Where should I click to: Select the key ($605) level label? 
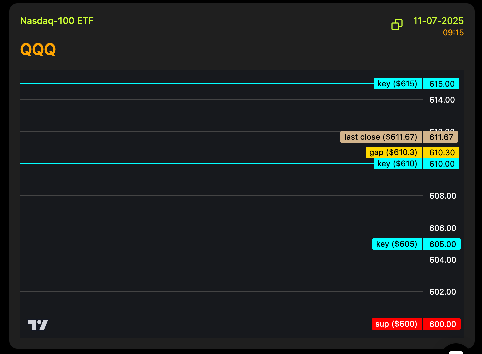pos(397,244)
